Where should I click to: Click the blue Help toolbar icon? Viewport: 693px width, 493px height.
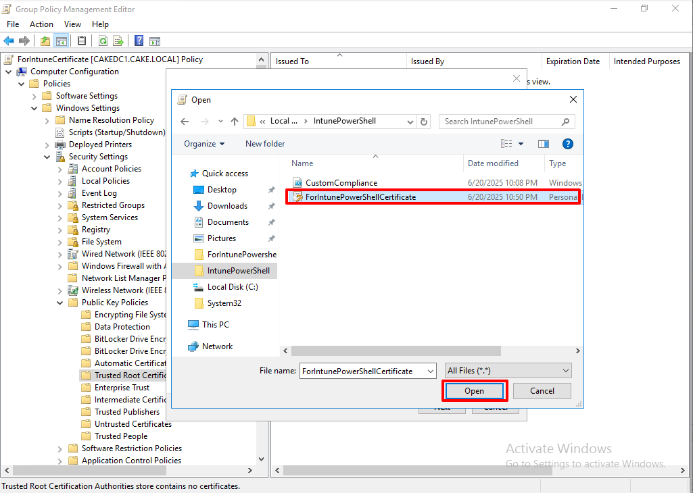coord(139,41)
